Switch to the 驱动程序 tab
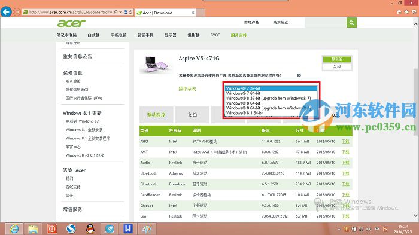This screenshot has width=419, height=235. [x=156, y=115]
